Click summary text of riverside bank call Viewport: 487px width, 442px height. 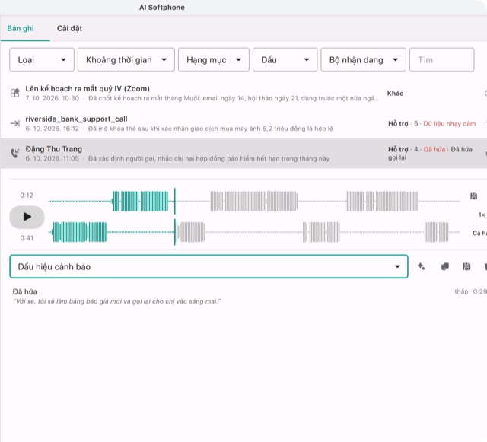(x=211, y=129)
